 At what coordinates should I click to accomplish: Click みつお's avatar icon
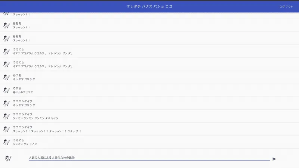(6, 77)
